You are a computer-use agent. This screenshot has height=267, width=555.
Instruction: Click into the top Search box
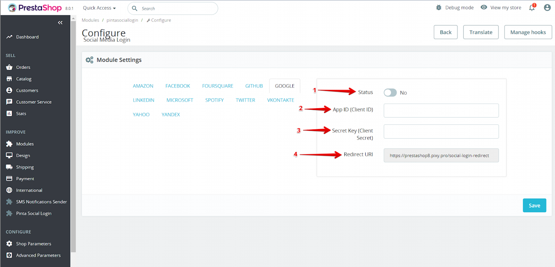(x=173, y=8)
